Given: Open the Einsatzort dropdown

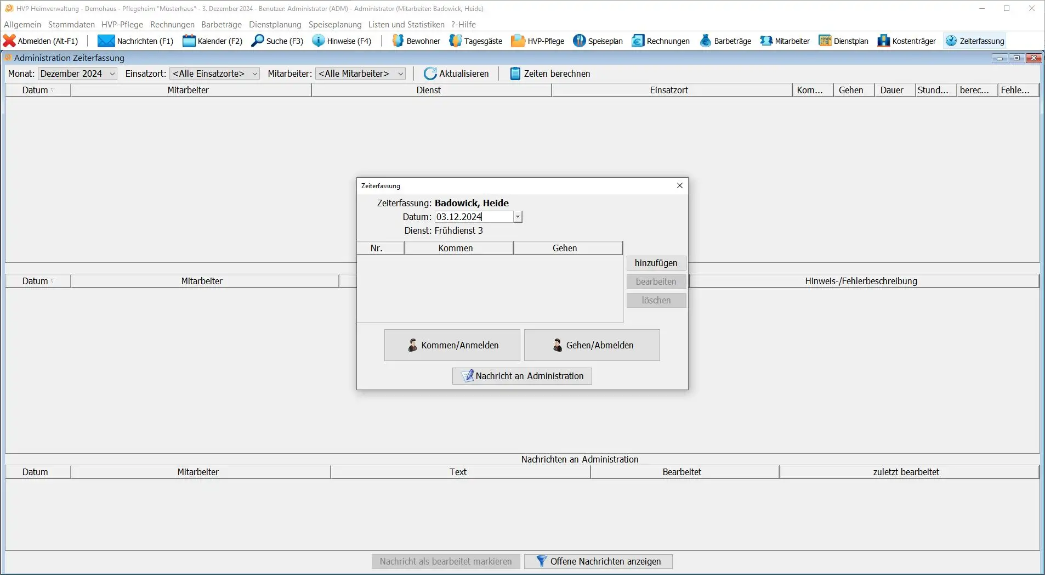Looking at the screenshot, I should tap(254, 74).
